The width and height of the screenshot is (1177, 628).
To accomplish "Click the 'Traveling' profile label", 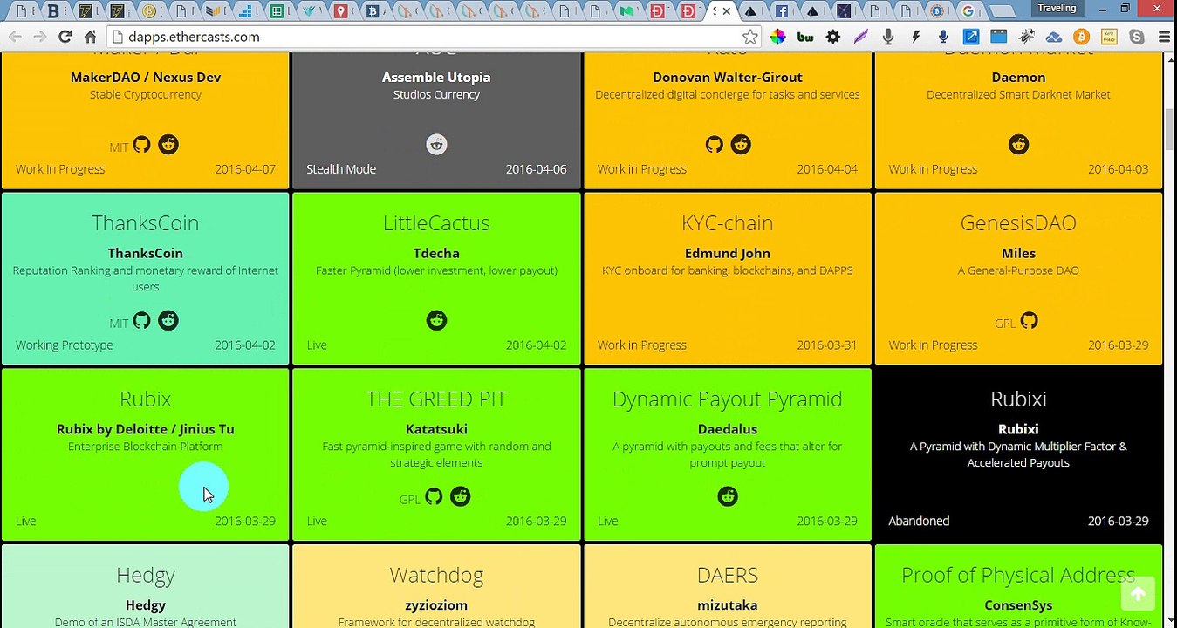I will coord(1057,9).
